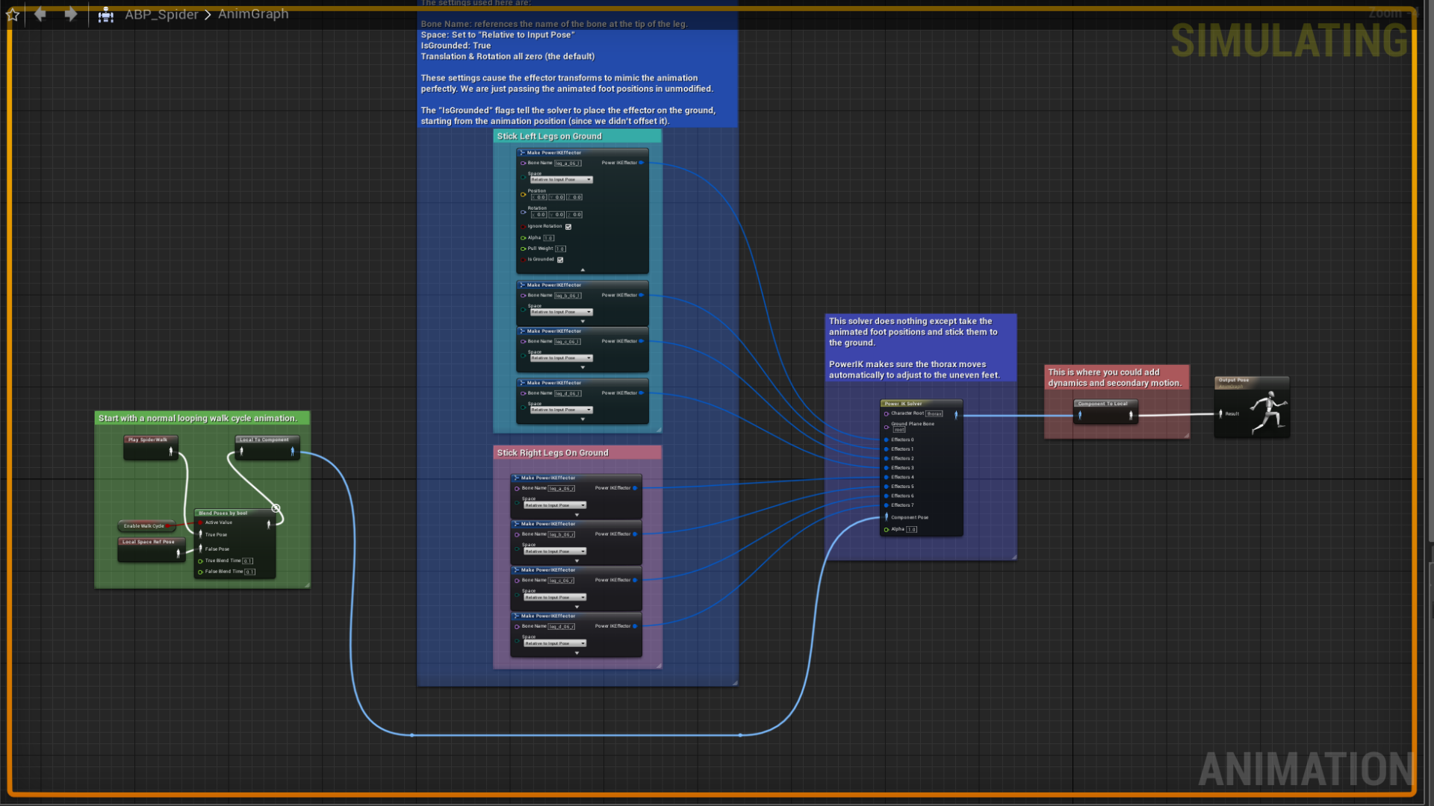
Task: Click the Output Pose Result pin
Action: pos(1220,413)
